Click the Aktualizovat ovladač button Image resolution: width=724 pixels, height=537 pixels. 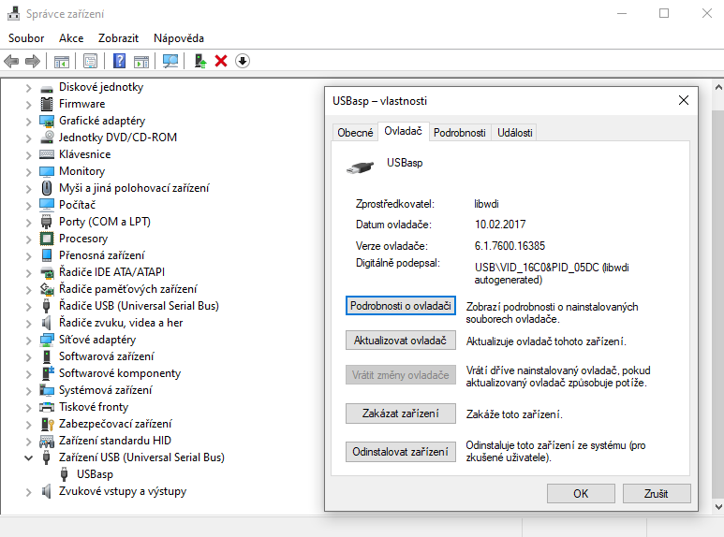400,341
